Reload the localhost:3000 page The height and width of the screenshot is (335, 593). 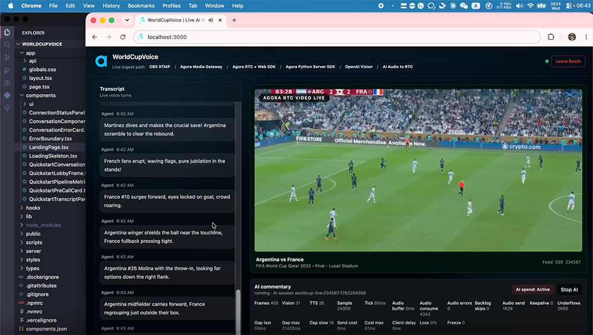pyautogui.click(x=123, y=37)
